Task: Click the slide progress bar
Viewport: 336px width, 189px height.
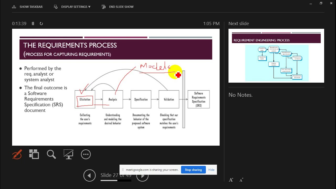Action: (116, 180)
